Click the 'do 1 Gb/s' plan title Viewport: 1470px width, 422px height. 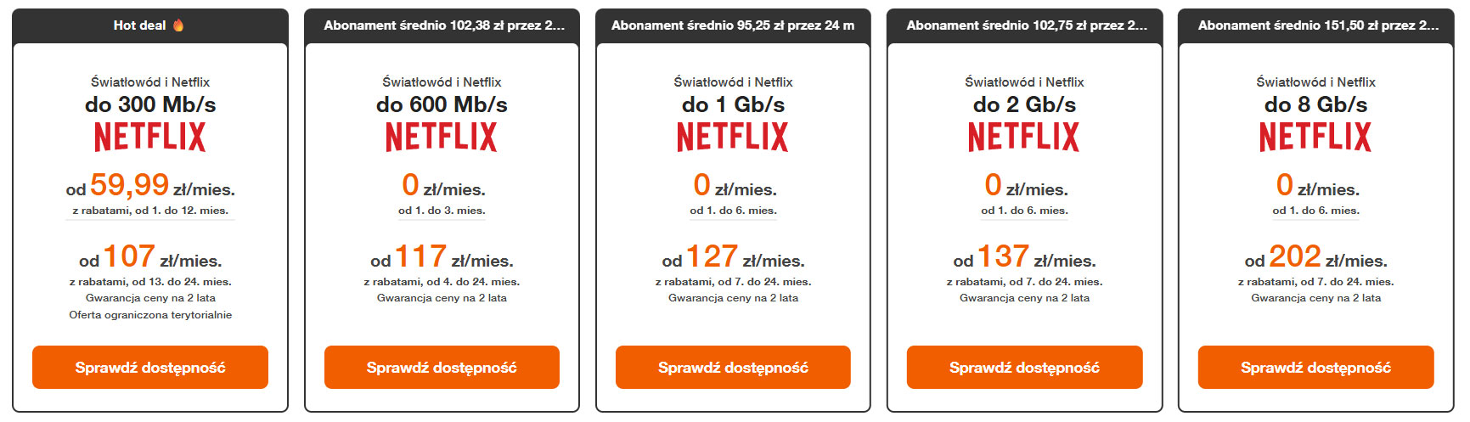coord(733,104)
